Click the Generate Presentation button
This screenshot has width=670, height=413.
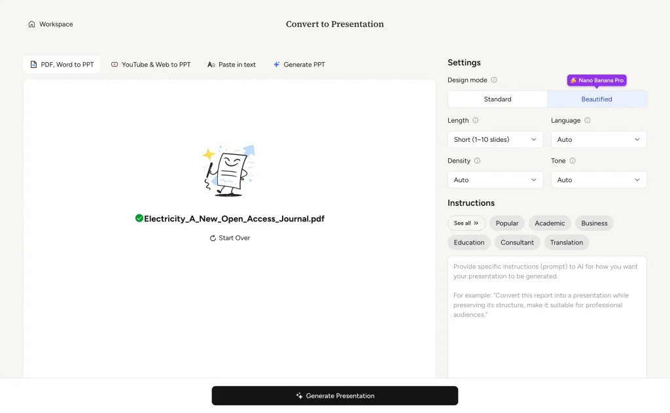click(335, 396)
